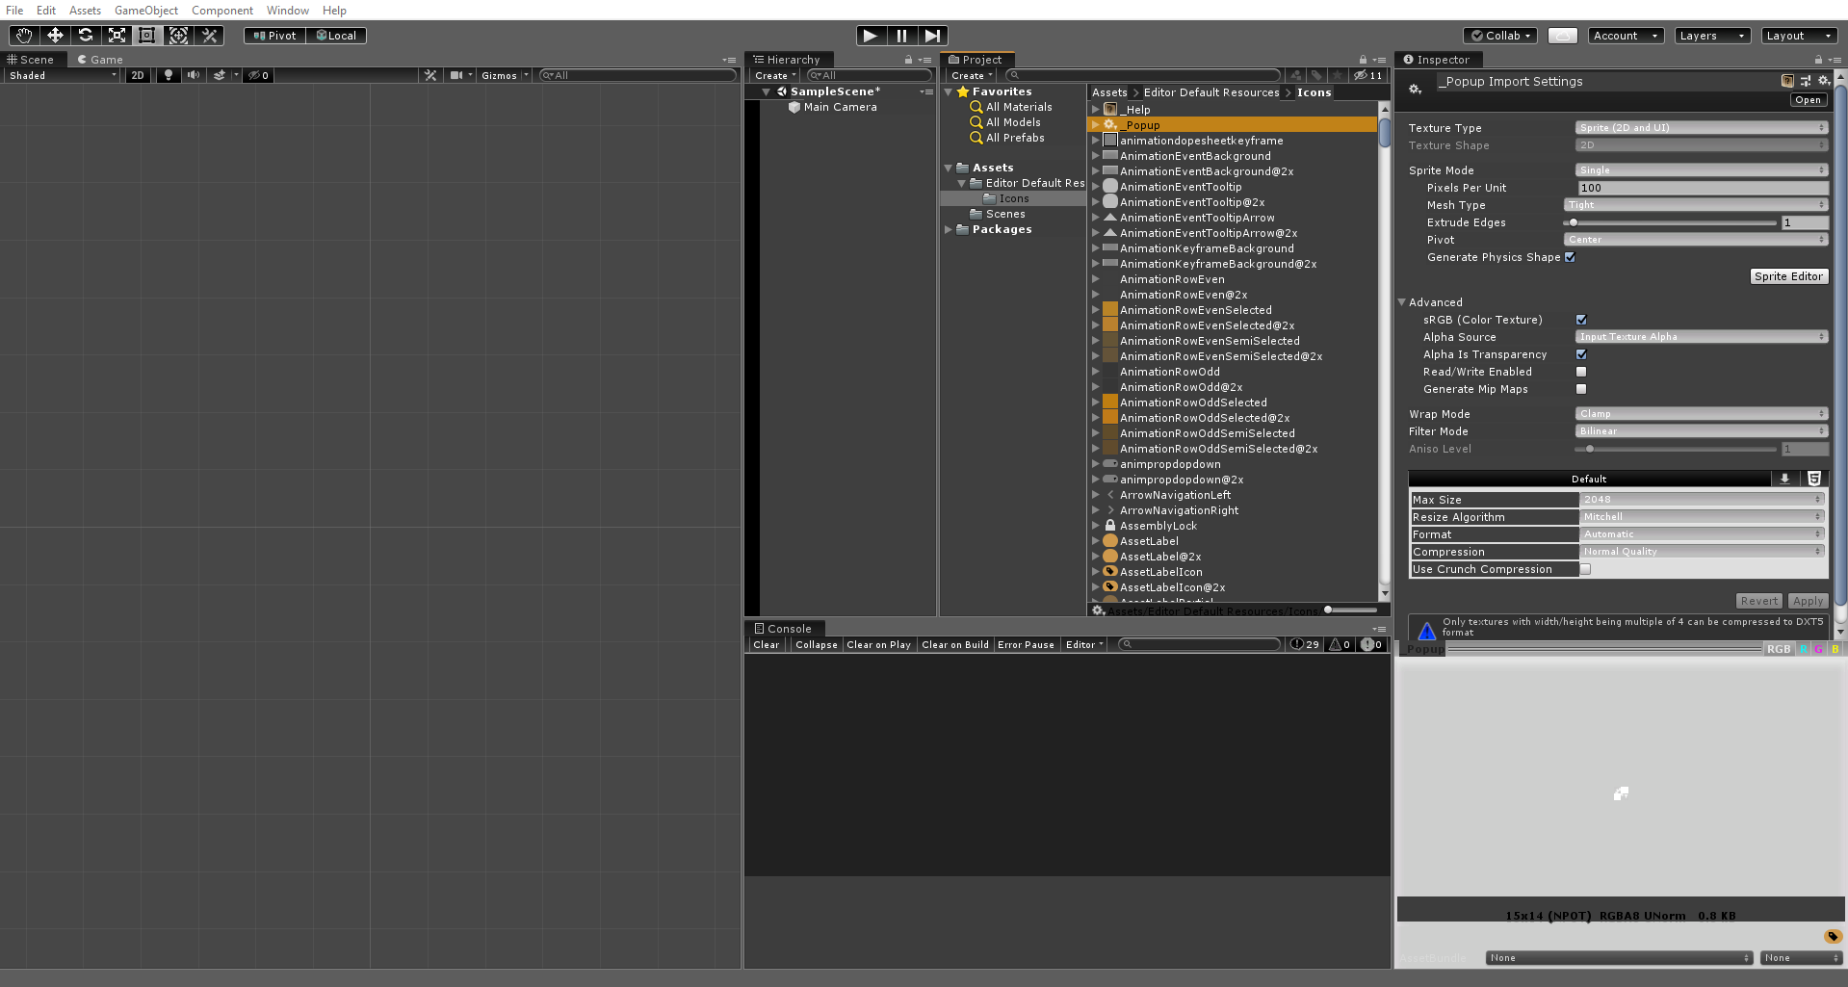Viewport: 1848px width, 987px height.
Task: Toggle scene lighting bulb icon
Action: [169, 75]
